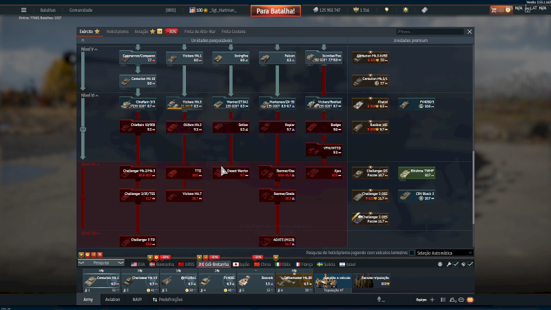Toggle the rightmost checkbox above crew slots

coord(470,264)
